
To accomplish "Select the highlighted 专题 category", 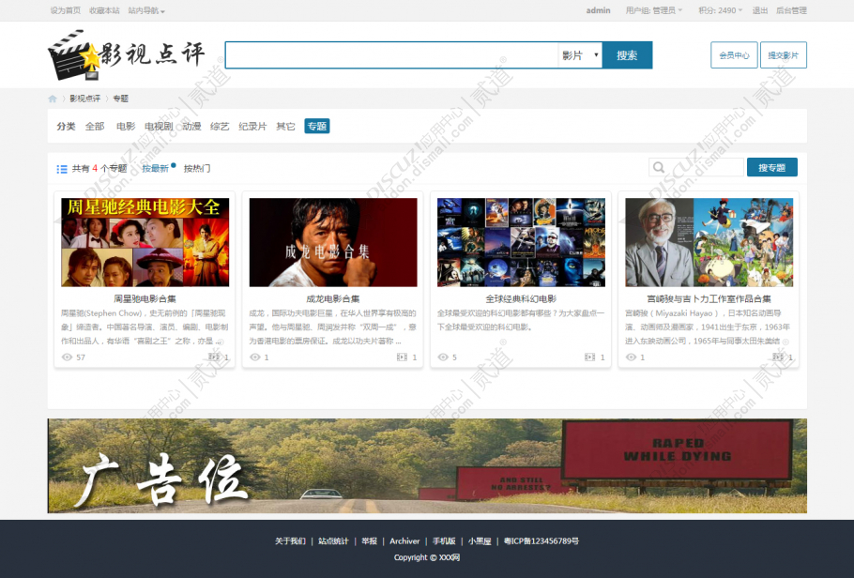I will 317,127.
